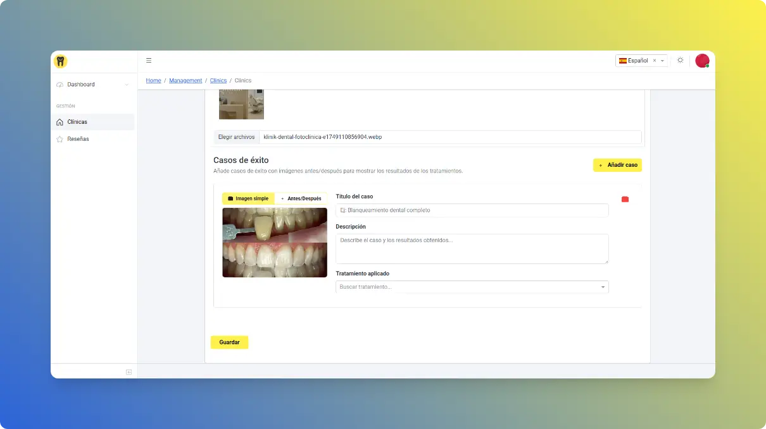Switch theme with the sun icon
Screen dimensions: 766x429
point(680,61)
